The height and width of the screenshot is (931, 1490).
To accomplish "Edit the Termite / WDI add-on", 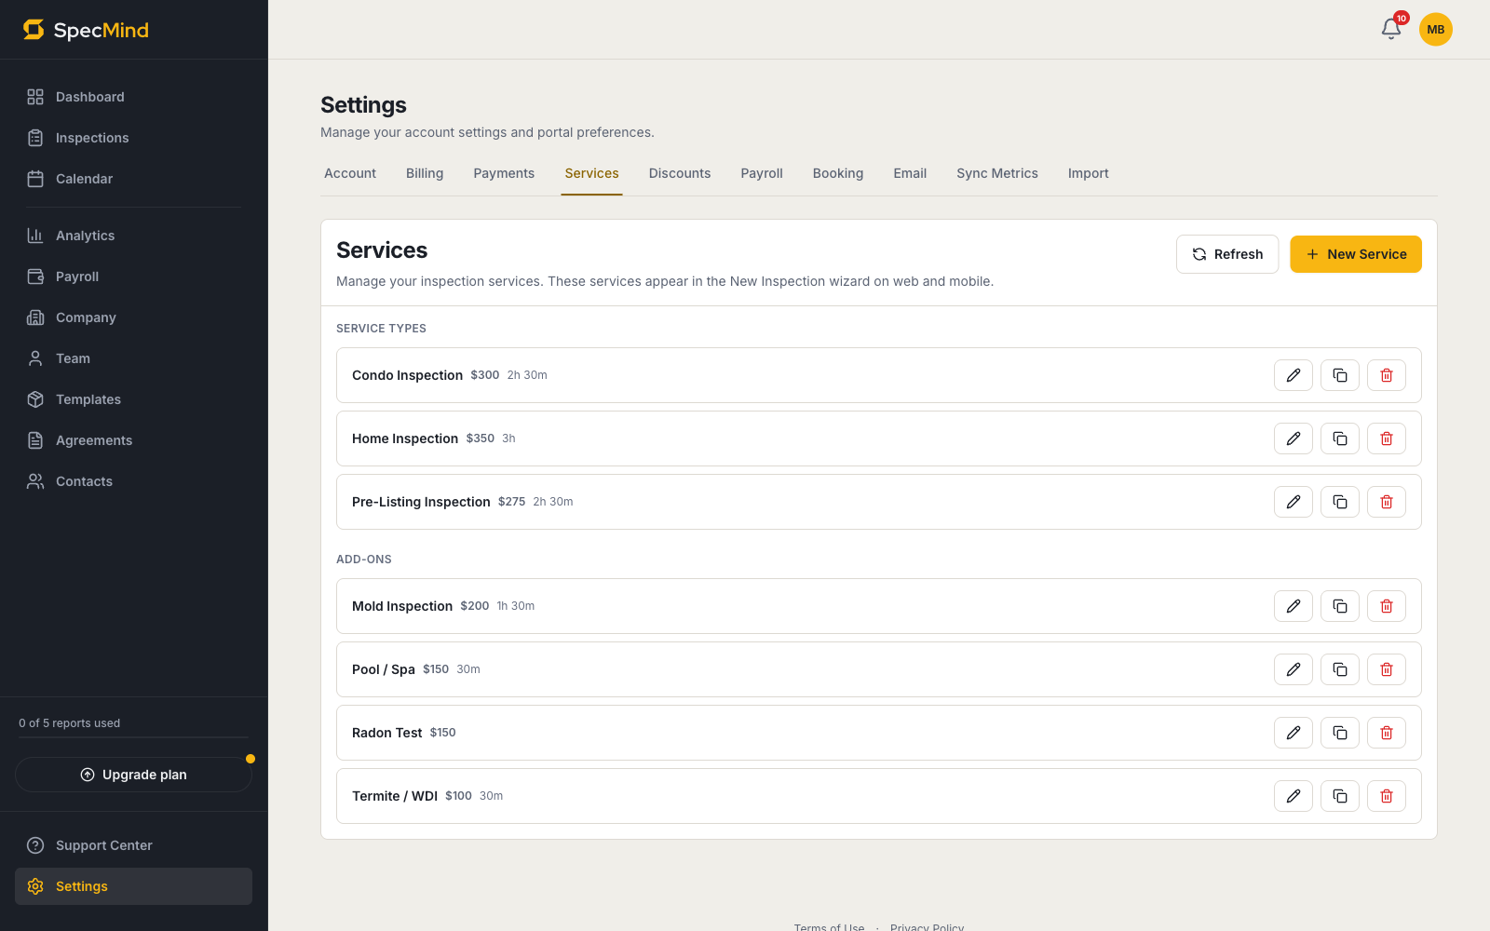I will click(x=1294, y=796).
